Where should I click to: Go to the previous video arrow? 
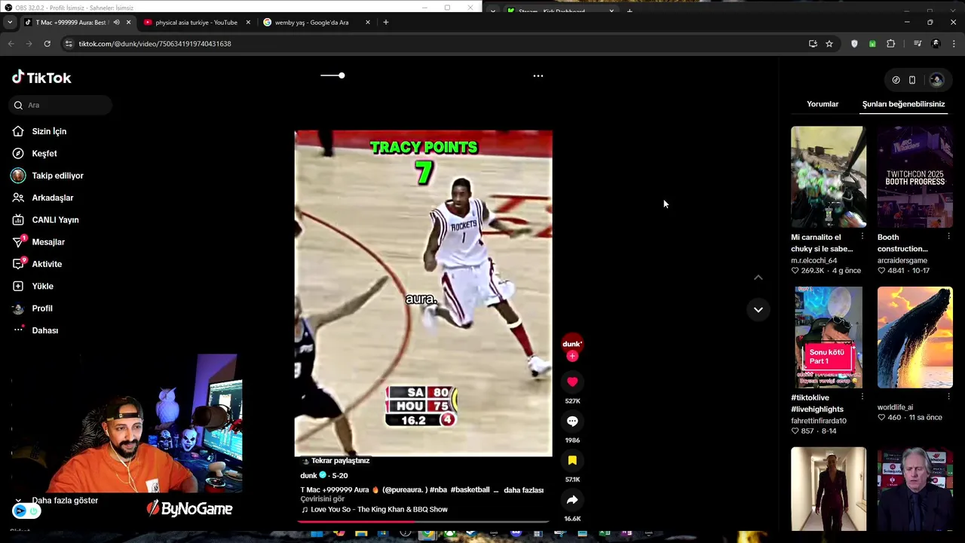[758, 278]
